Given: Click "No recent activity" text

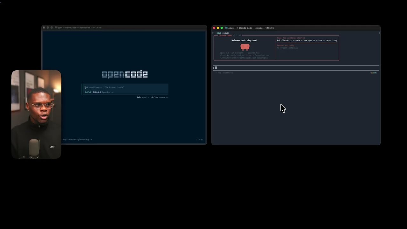Looking at the screenshot, I should click(287, 48).
